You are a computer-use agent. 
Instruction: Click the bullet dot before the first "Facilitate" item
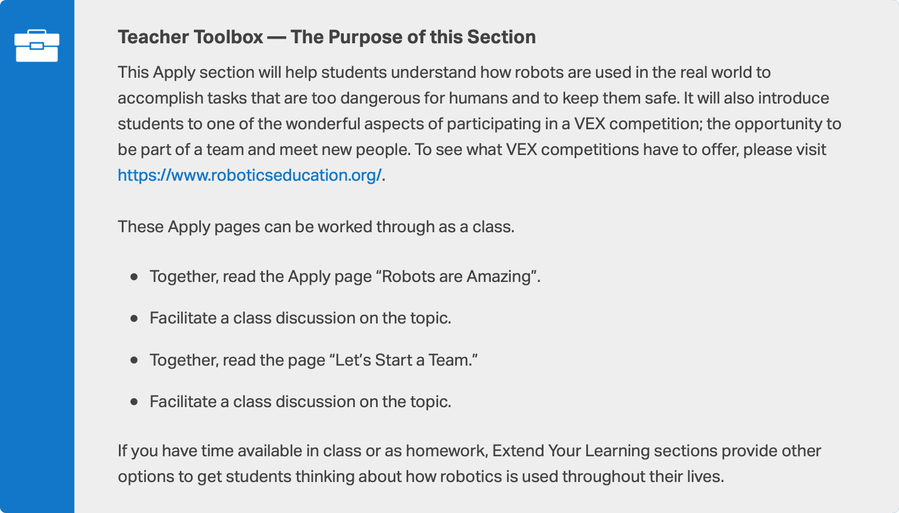tap(134, 318)
